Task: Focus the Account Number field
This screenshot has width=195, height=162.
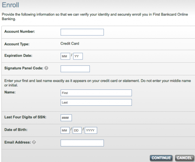Action: click(82, 32)
